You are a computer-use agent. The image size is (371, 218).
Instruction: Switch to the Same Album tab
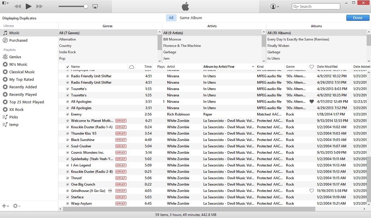(191, 18)
